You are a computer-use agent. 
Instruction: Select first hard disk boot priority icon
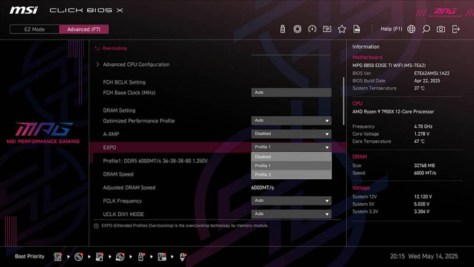tap(58, 257)
